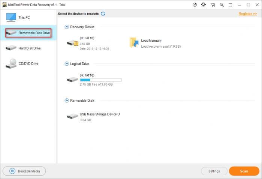
Task: Open the upgrade timer icon in title bar
Action: pos(195,5)
